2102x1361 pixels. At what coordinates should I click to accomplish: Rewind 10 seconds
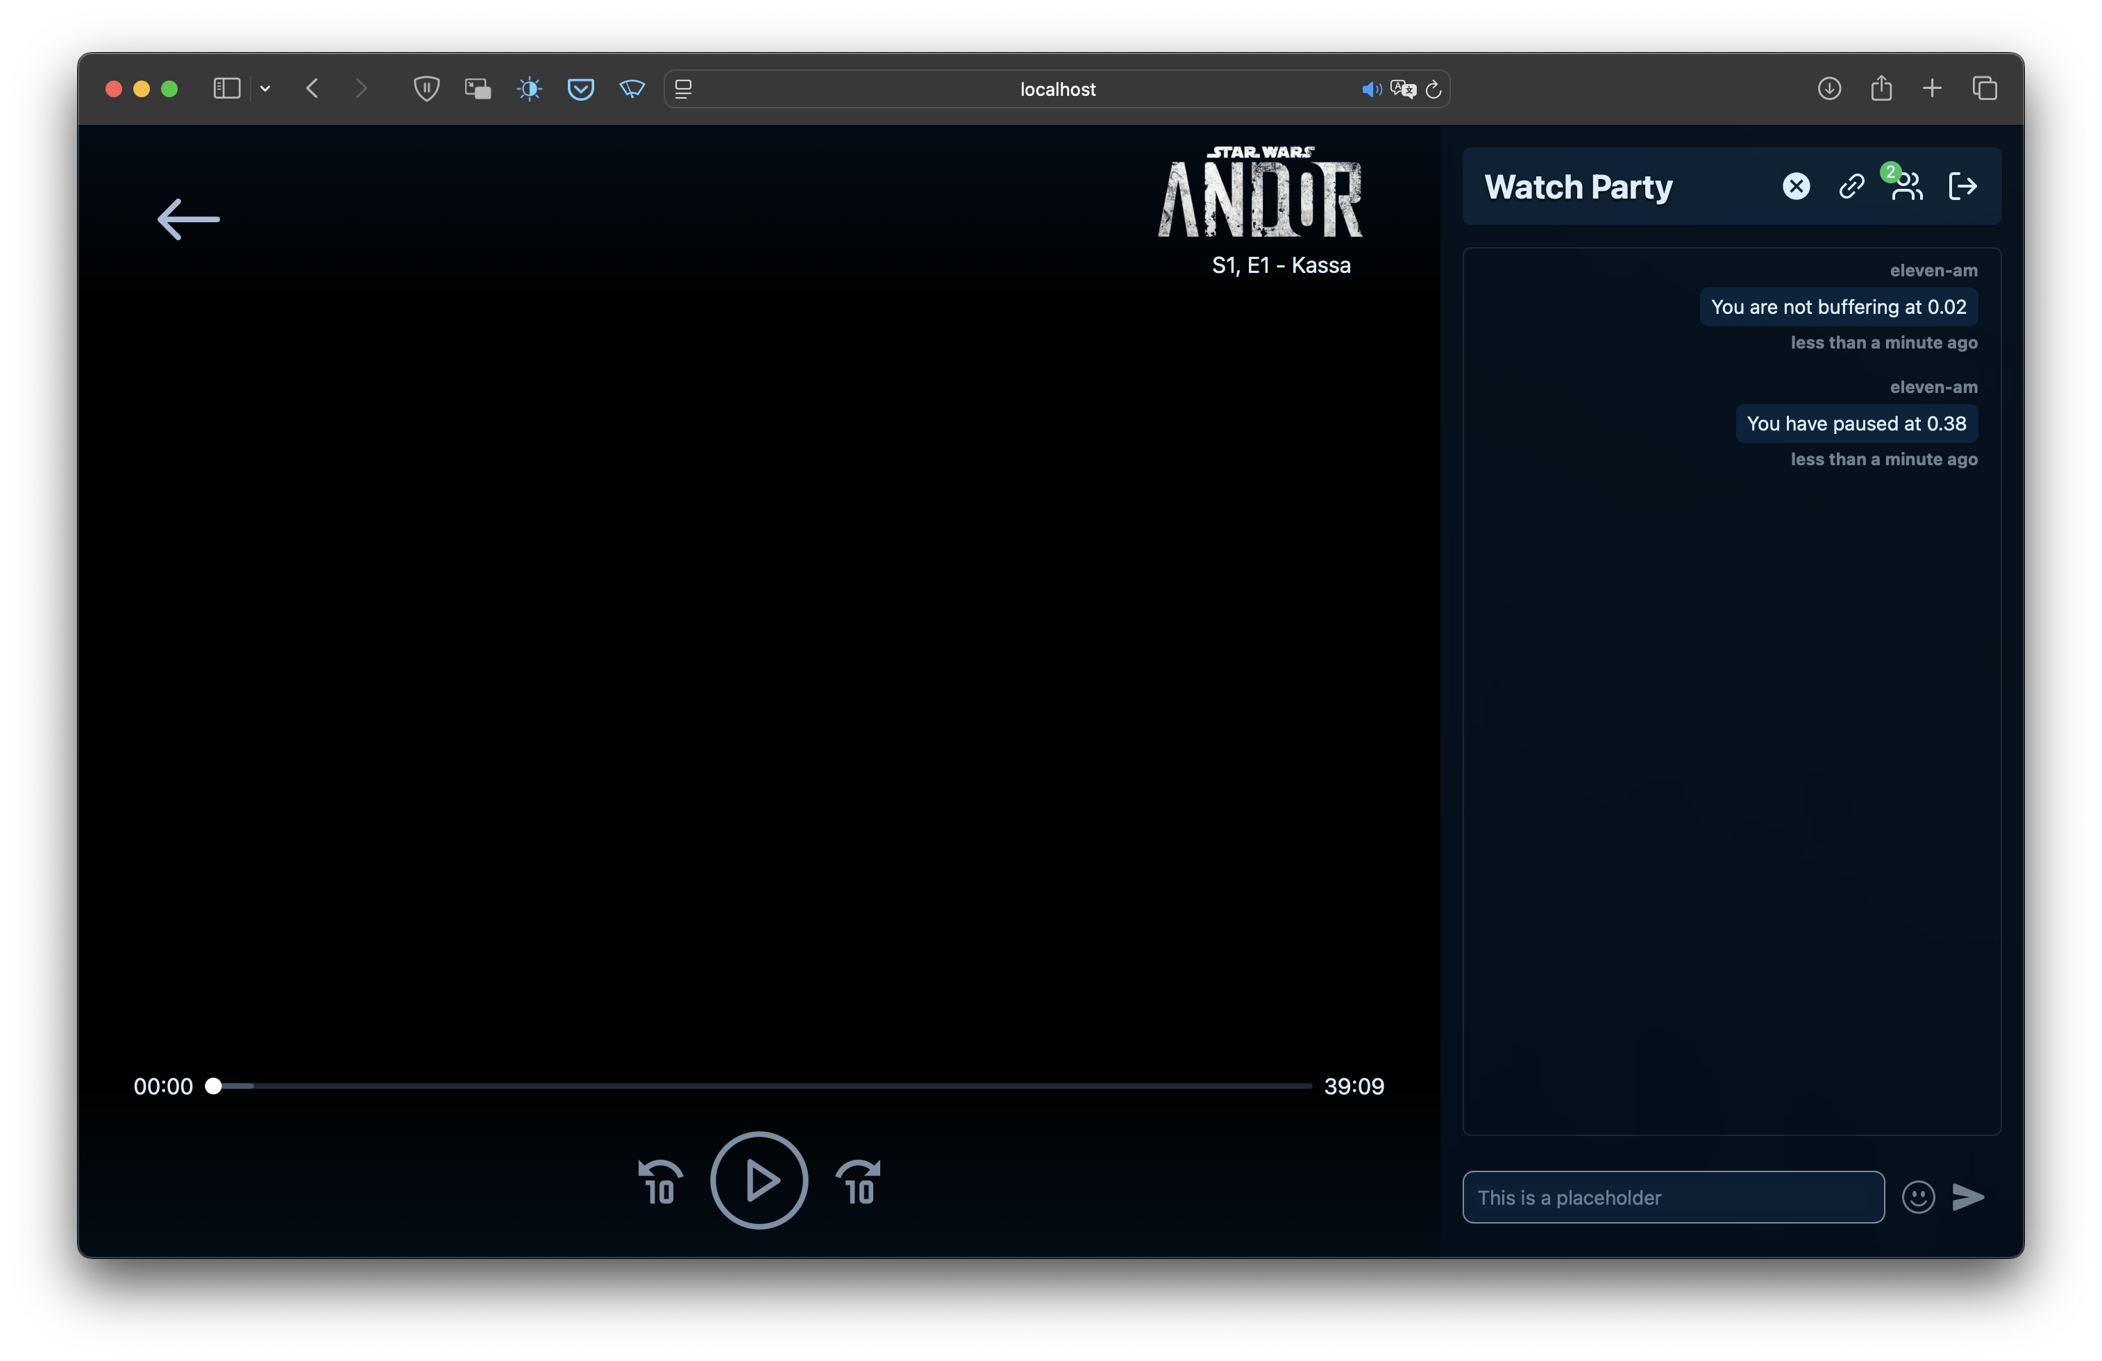(659, 1182)
